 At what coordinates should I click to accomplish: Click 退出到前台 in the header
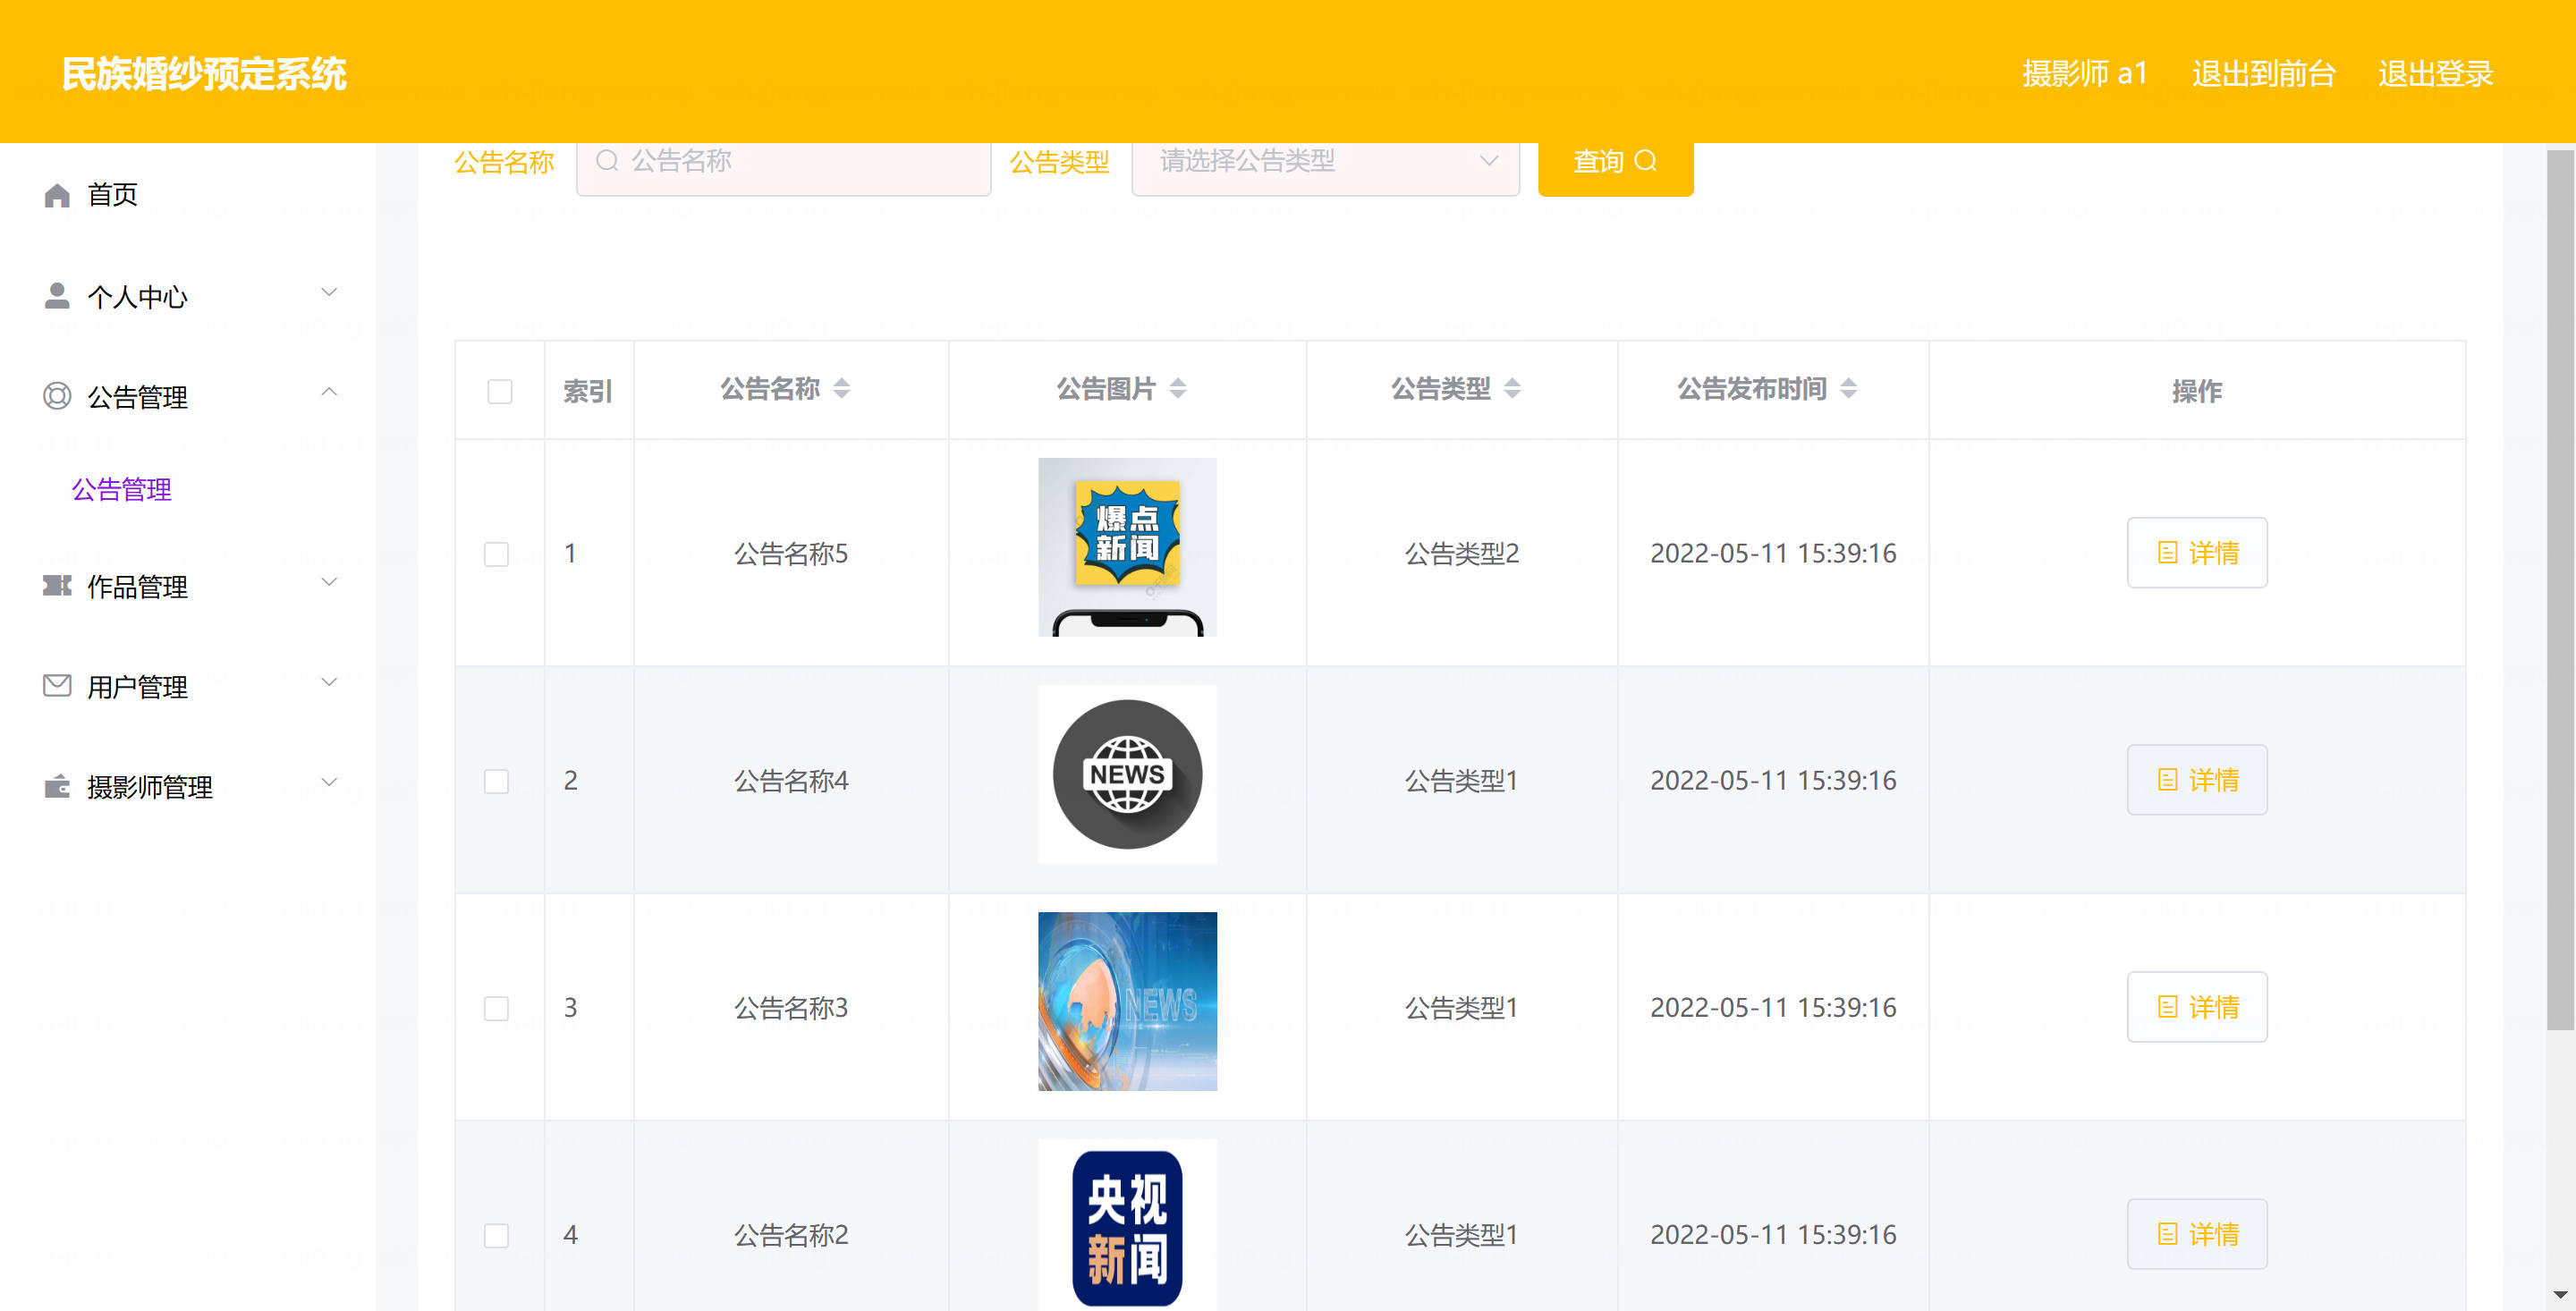[x=2263, y=74]
